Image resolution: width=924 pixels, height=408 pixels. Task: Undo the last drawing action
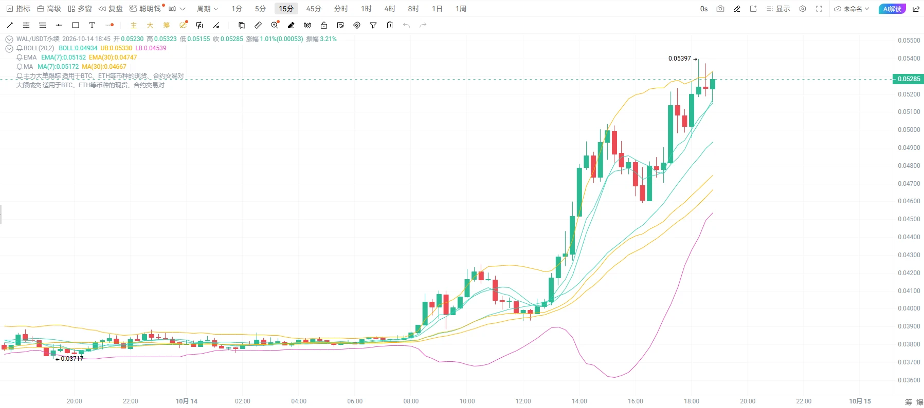[406, 25]
